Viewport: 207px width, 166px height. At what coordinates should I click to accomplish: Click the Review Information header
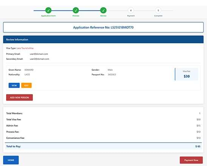pyautogui.click(x=103, y=40)
